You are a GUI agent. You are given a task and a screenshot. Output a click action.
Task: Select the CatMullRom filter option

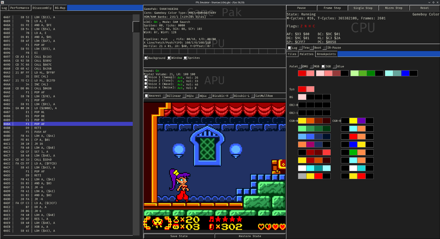(253, 96)
